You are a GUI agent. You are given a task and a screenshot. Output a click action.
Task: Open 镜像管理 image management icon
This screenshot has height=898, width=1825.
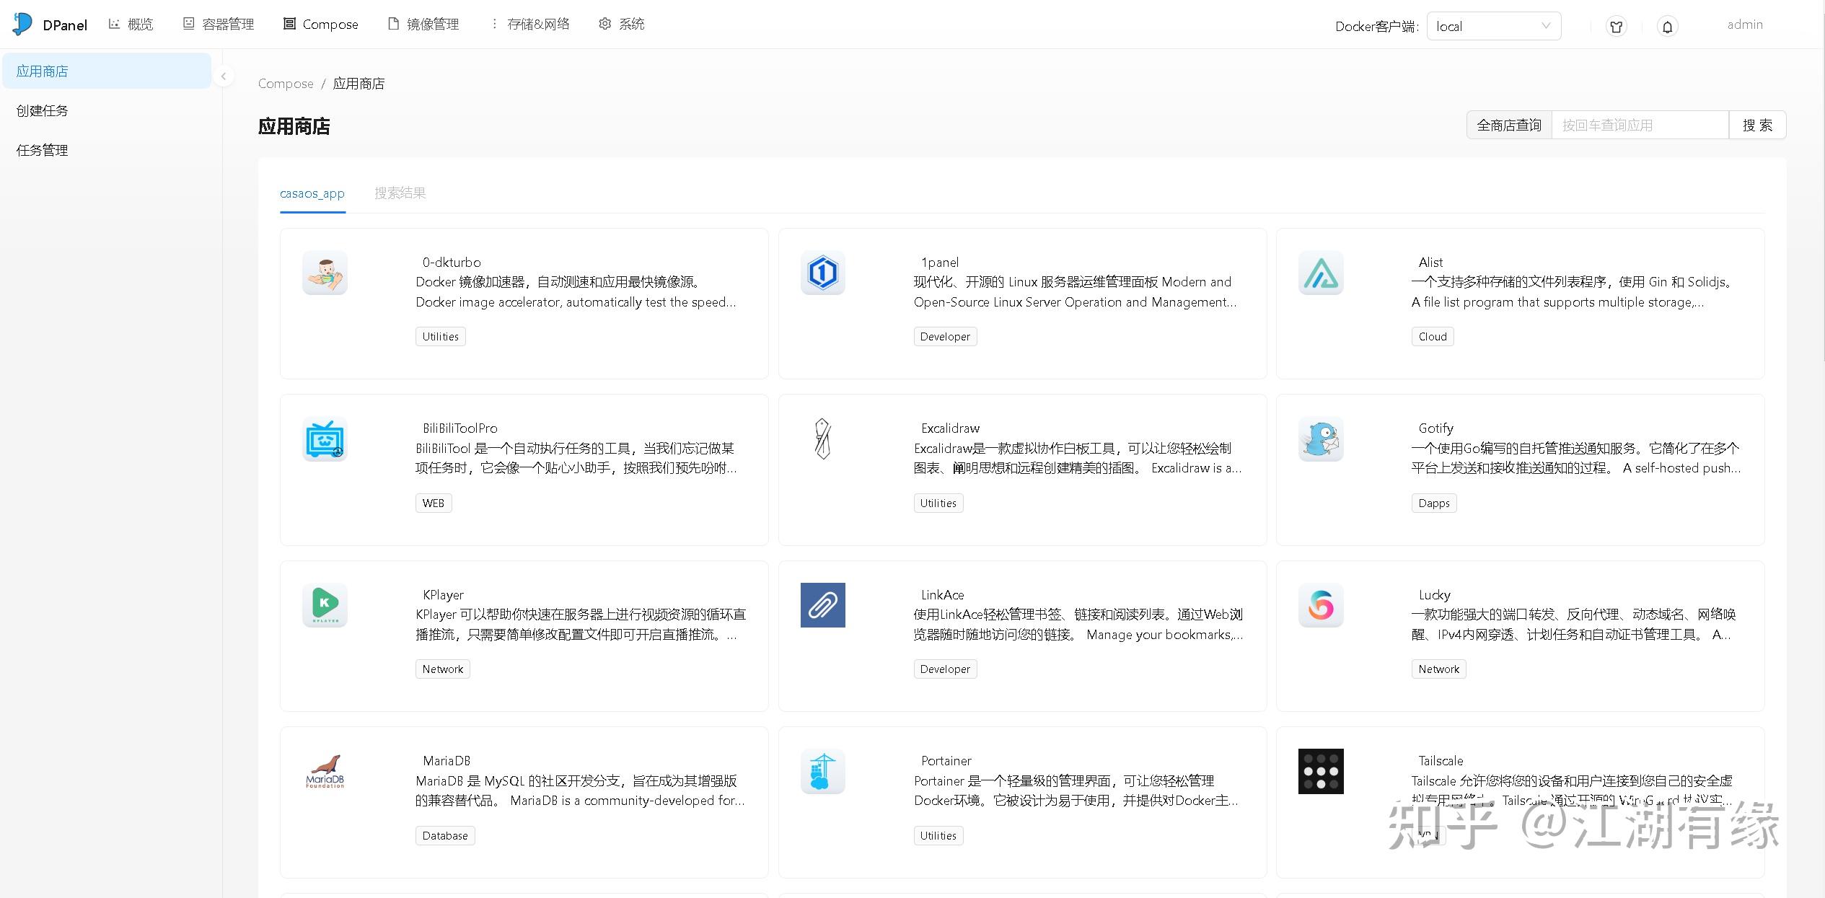tap(393, 23)
